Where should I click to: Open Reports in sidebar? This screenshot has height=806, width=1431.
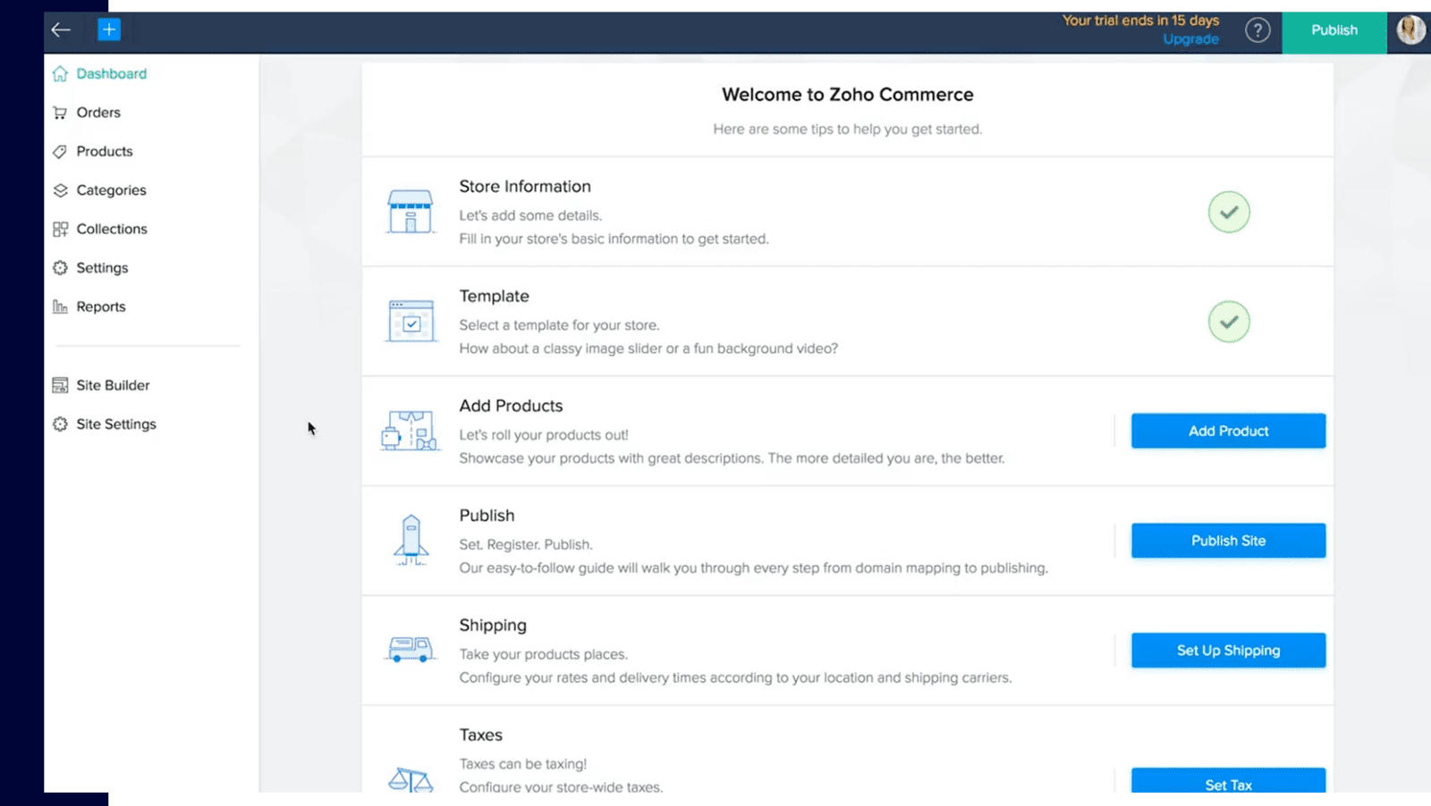point(101,306)
